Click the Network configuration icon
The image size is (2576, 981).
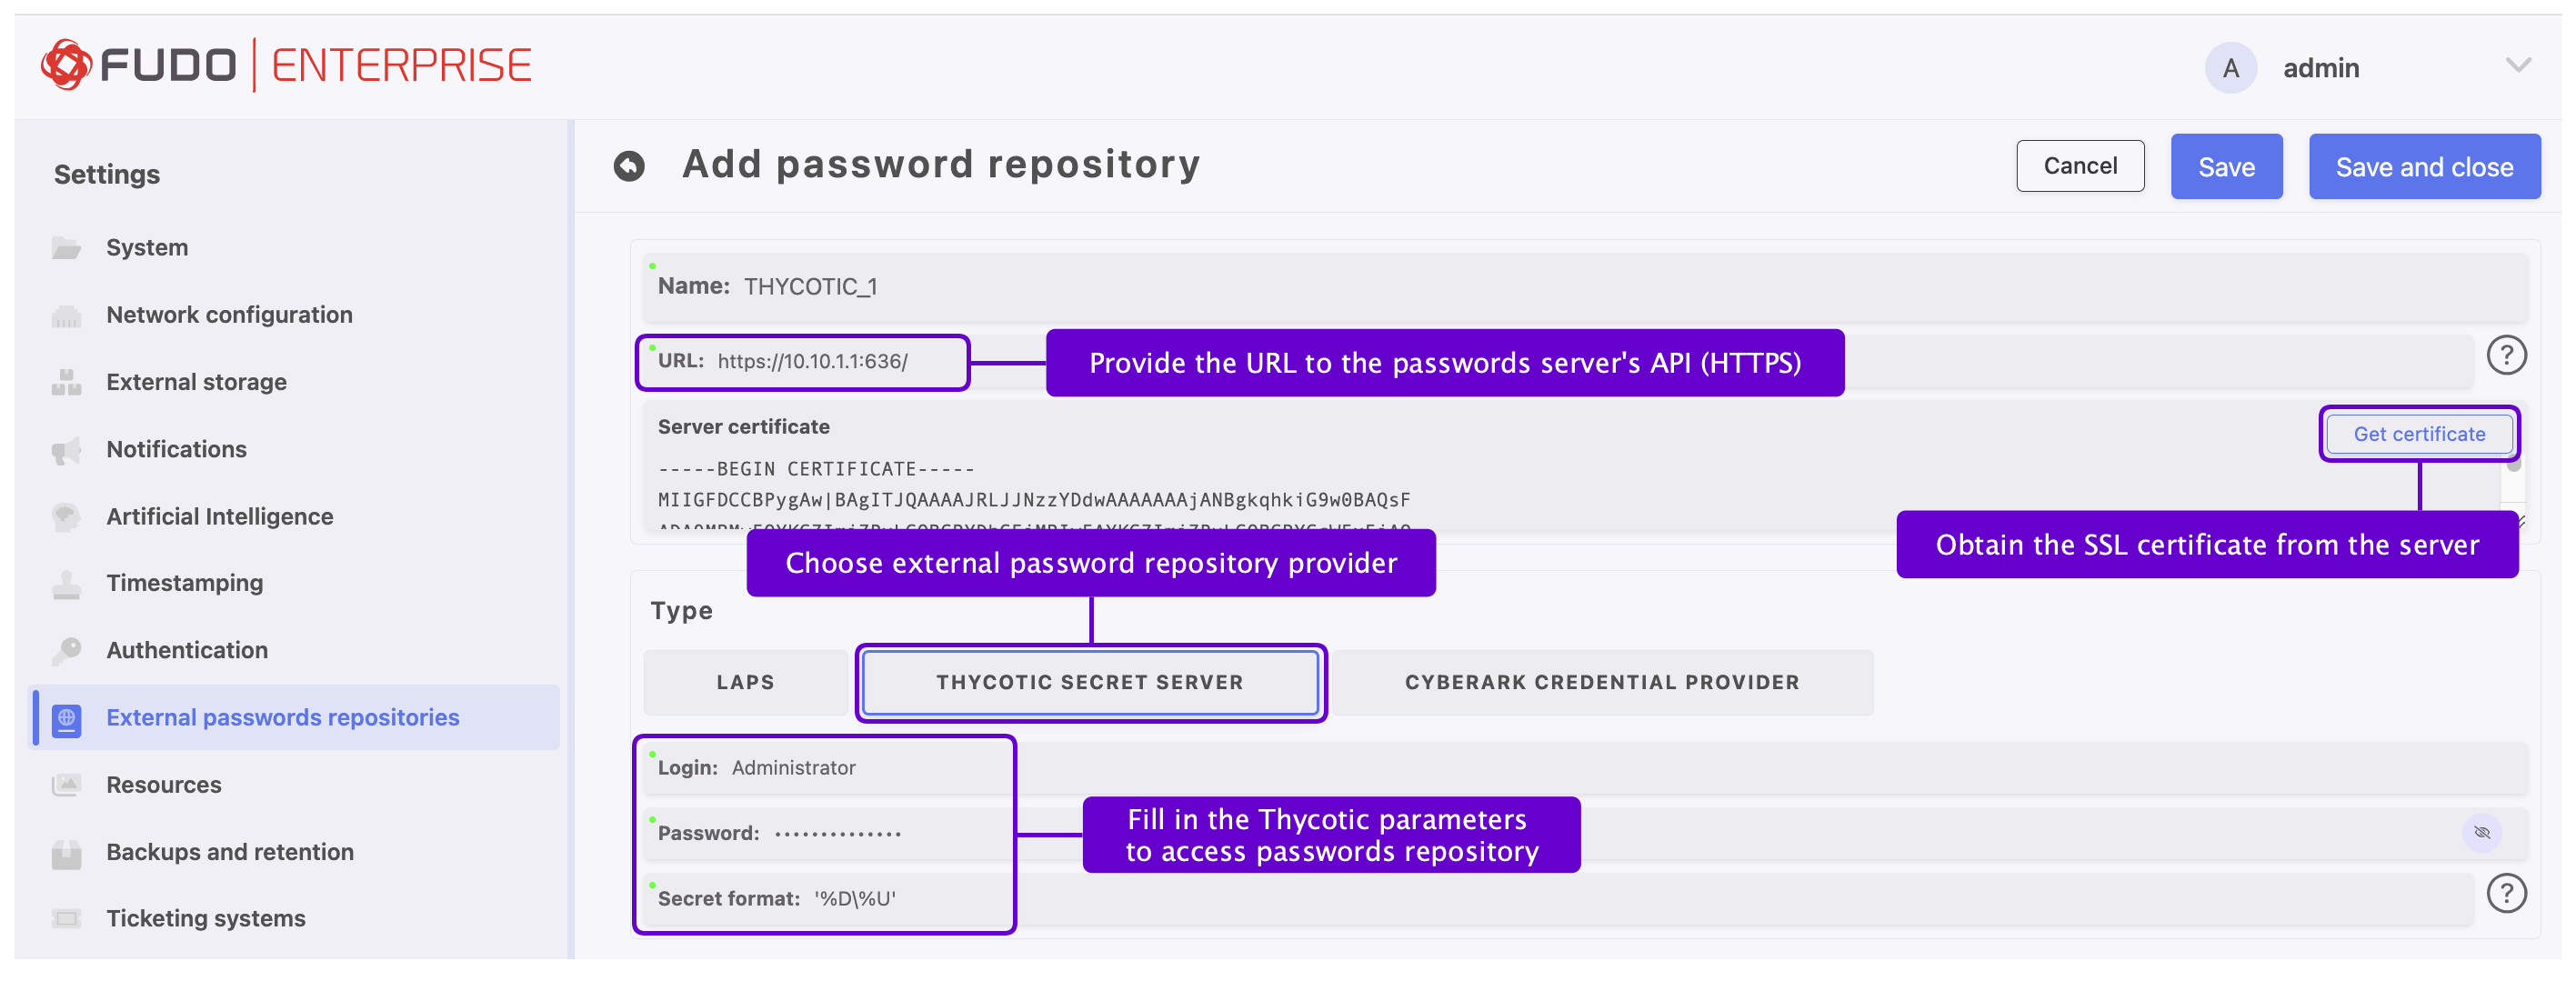point(66,315)
